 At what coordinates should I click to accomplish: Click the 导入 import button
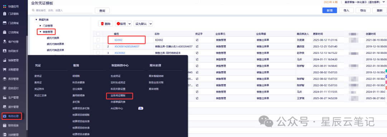(x=346, y=10)
